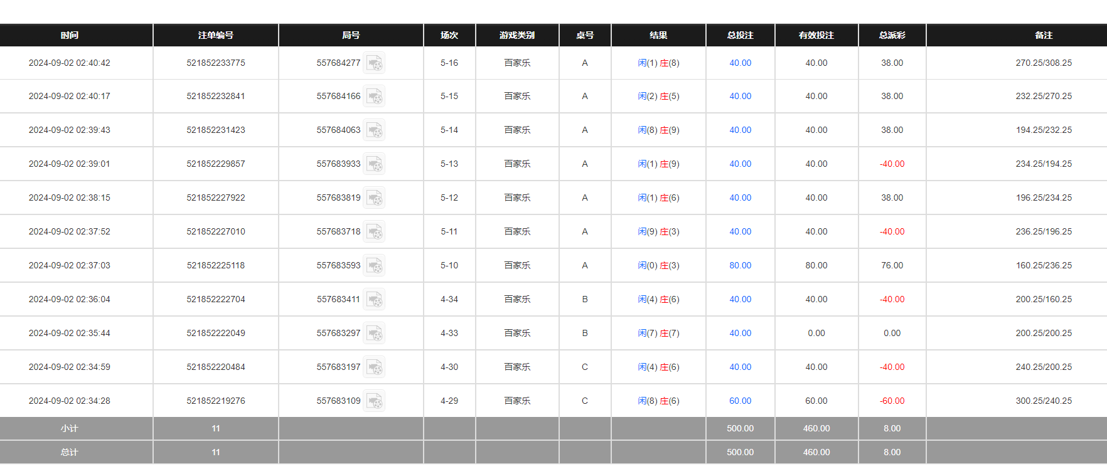Open the 60.00 total bet link
Image resolution: width=1107 pixels, height=474 pixels.
click(740, 401)
